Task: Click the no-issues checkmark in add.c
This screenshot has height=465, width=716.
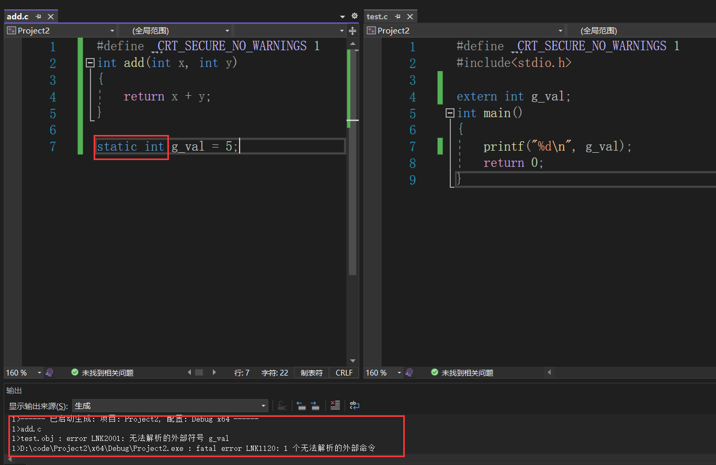Action: tap(75, 373)
